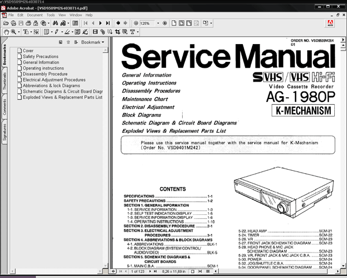Switch to the Comments side tab

(5, 107)
